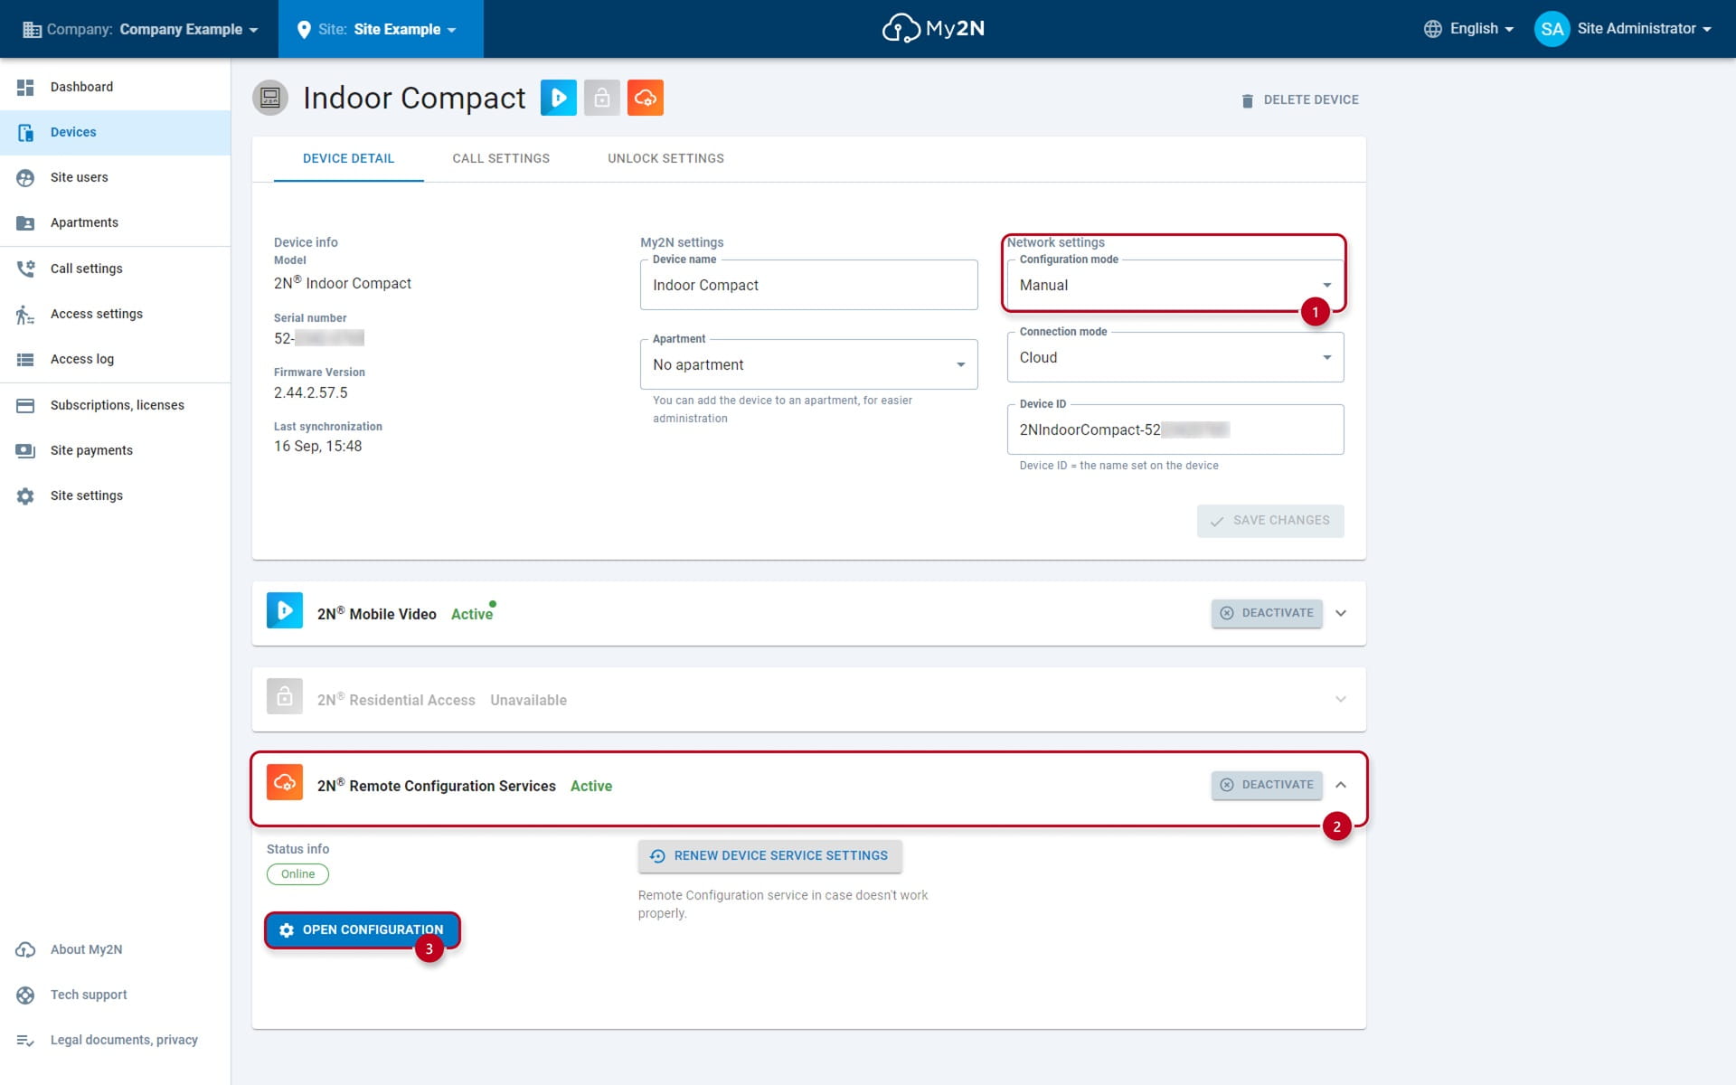Image resolution: width=1736 pixels, height=1085 pixels.
Task: Open the Connection mode dropdown
Action: 1175,357
